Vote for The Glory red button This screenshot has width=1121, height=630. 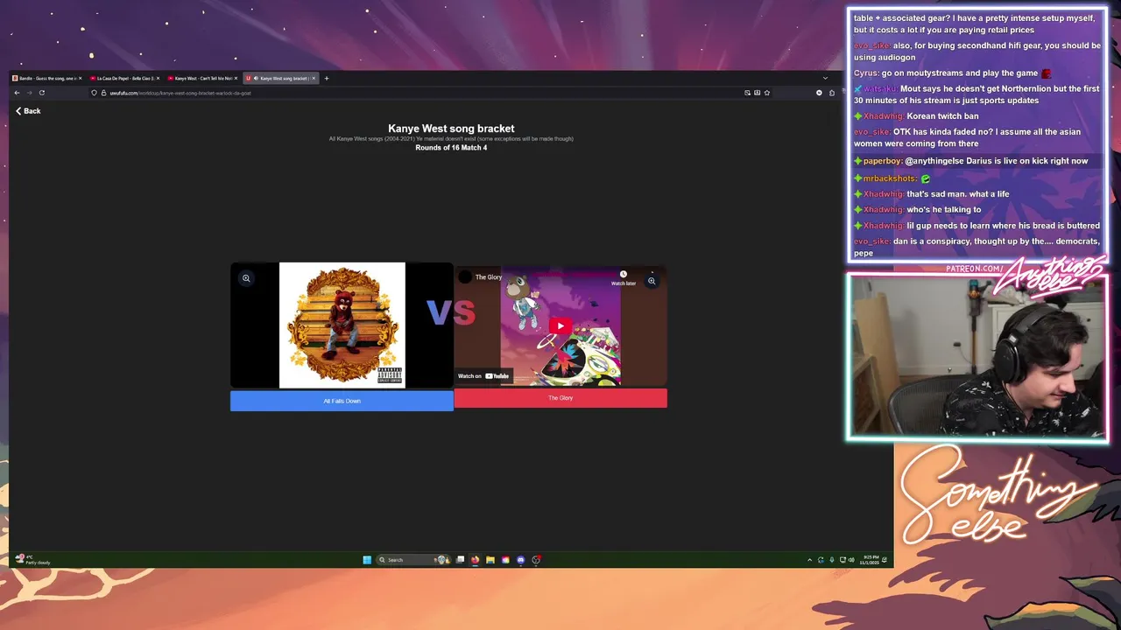click(560, 398)
